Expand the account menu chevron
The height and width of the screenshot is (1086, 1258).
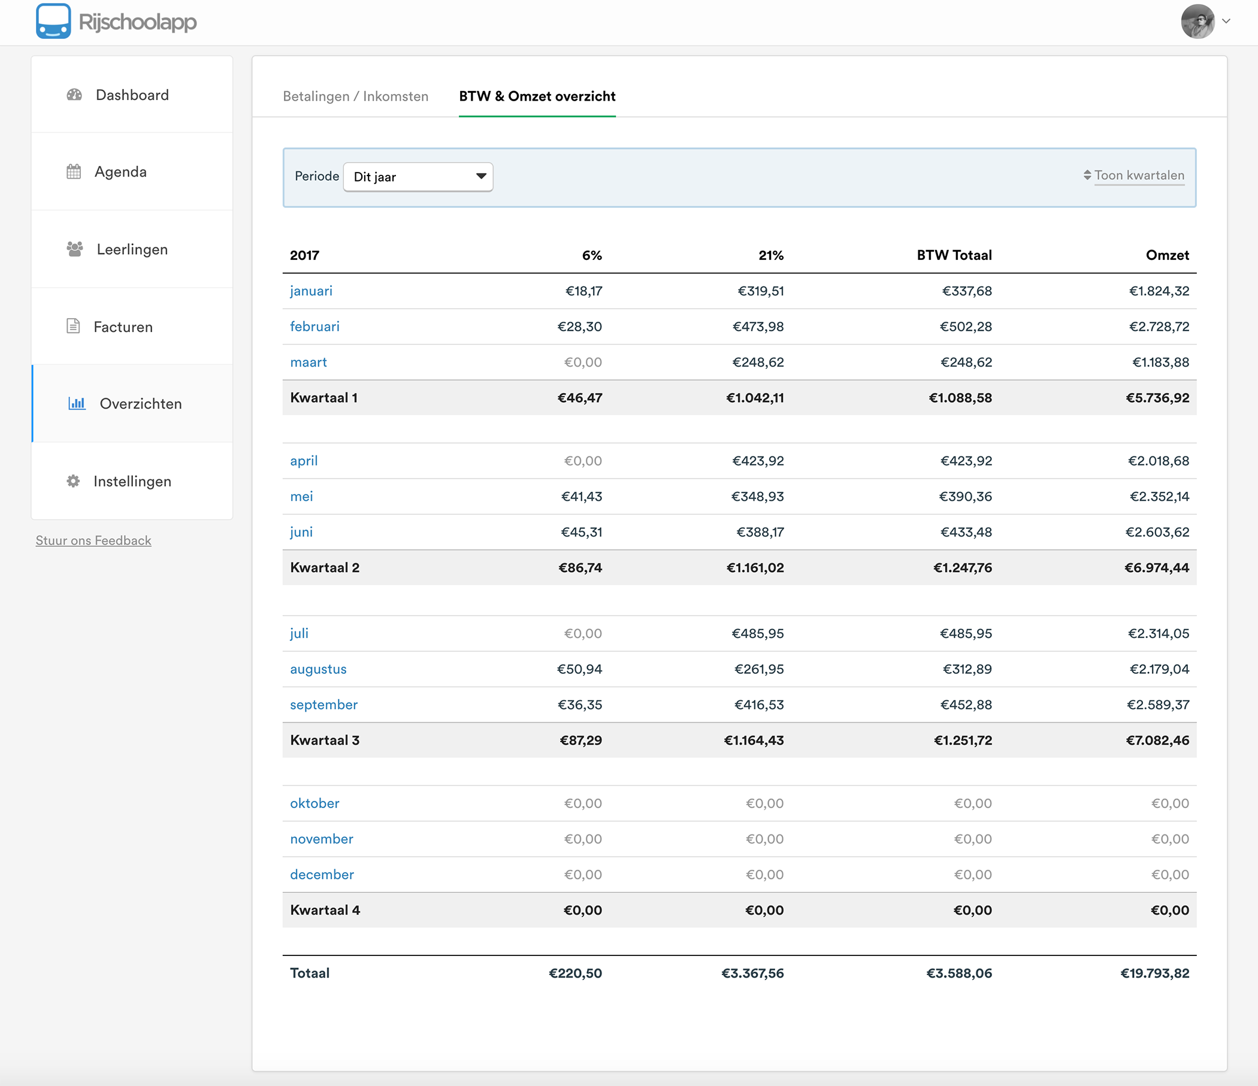(x=1226, y=21)
